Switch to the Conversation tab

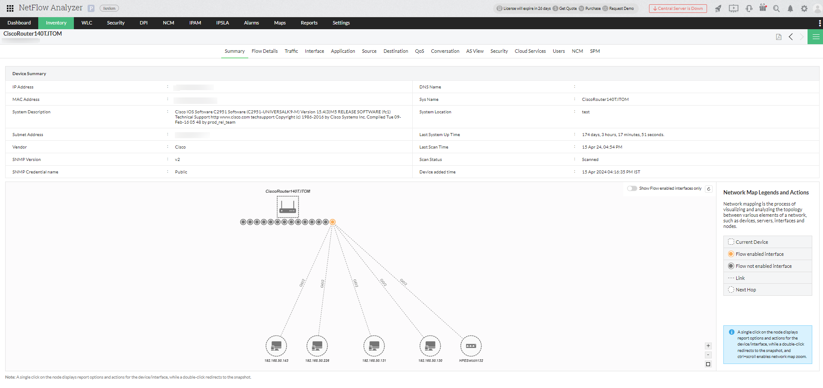click(445, 51)
